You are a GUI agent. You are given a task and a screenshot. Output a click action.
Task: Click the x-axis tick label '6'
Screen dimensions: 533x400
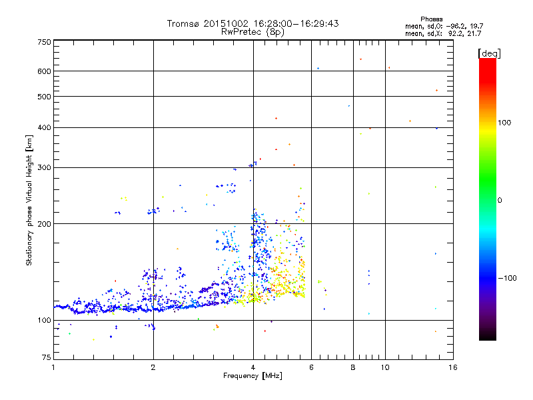[311, 367]
